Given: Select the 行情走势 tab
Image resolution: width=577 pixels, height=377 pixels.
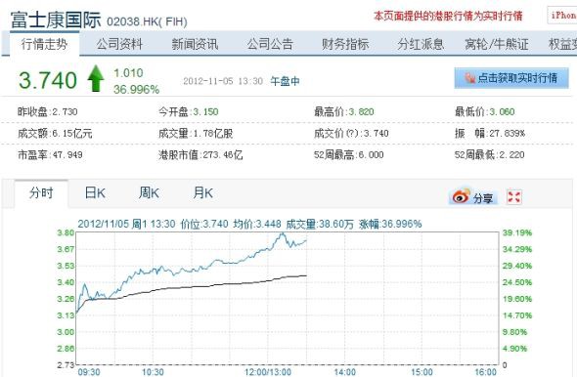Looking at the screenshot, I should pyautogui.click(x=44, y=45).
